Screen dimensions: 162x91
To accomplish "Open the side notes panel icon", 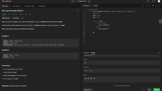I will (160, 21).
